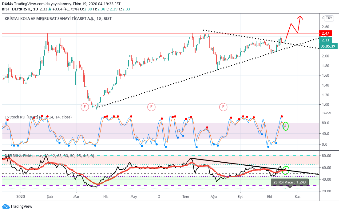The width and height of the screenshot is (341, 212).
Task: Click the Kas label on time axis
Action: coord(298,197)
